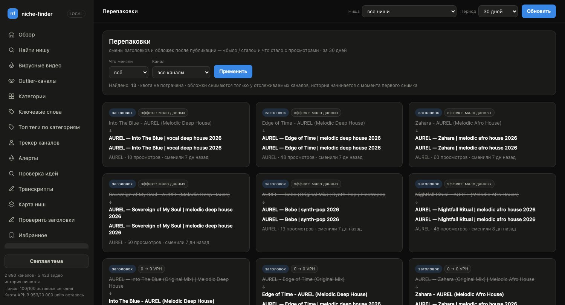The width and height of the screenshot is (565, 305).
Task: Click the заголовок tag on the Nightfall Ritual card
Action: click(x=429, y=184)
